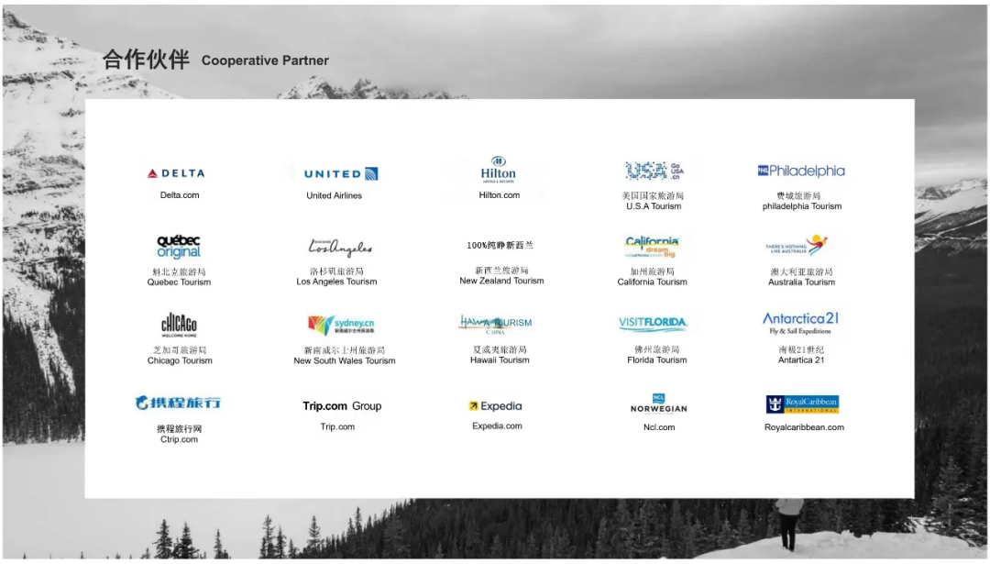Screen dimensions: 990x564
Task: Click the Expedia.com text label
Action: pyautogui.click(x=497, y=426)
